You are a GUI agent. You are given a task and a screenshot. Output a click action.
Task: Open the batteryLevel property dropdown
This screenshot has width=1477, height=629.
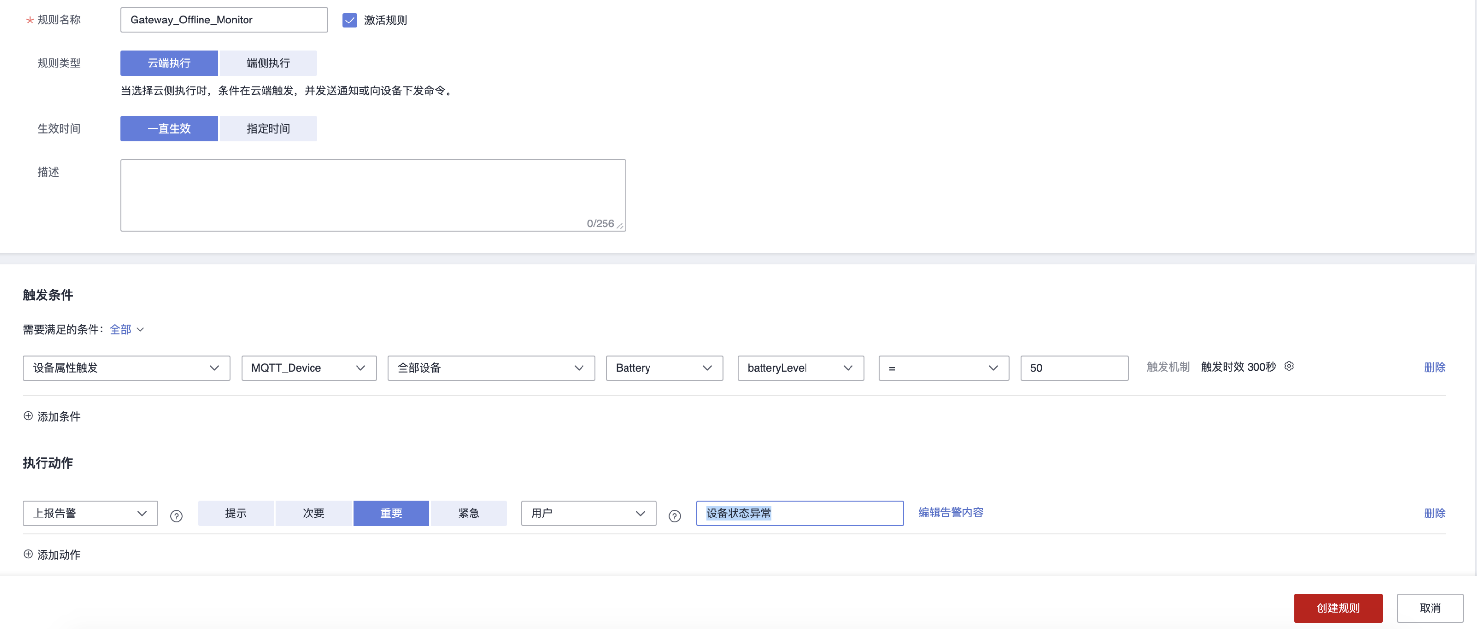pos(800,368)
